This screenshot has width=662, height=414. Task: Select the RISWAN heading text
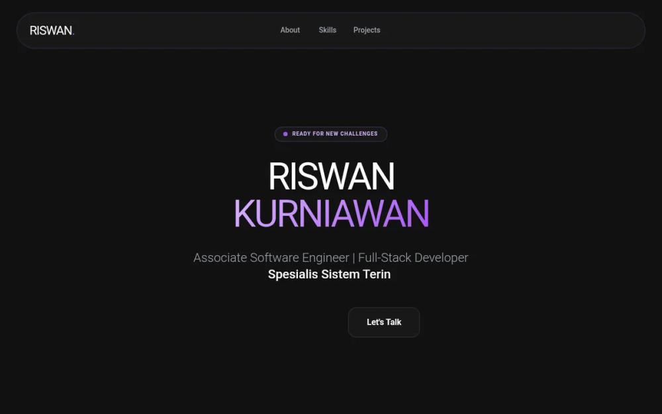(331, 176)
